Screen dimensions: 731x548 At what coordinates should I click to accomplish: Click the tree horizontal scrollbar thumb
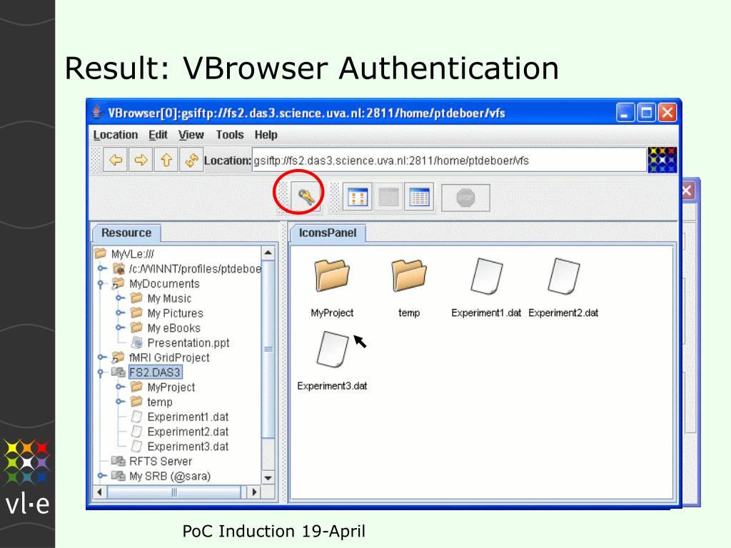pos(174,492)
